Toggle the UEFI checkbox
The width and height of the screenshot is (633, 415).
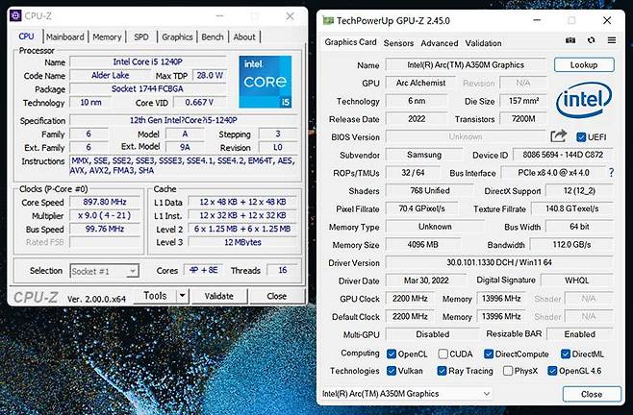click(x=581, y=137)
